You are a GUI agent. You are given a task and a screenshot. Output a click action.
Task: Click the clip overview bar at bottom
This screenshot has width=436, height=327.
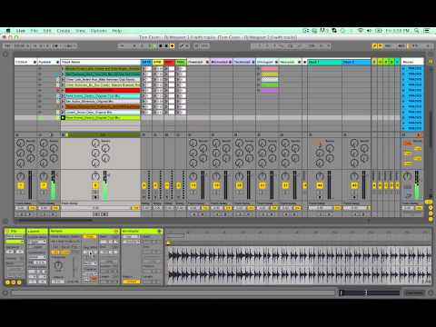[x=370, y=292]
